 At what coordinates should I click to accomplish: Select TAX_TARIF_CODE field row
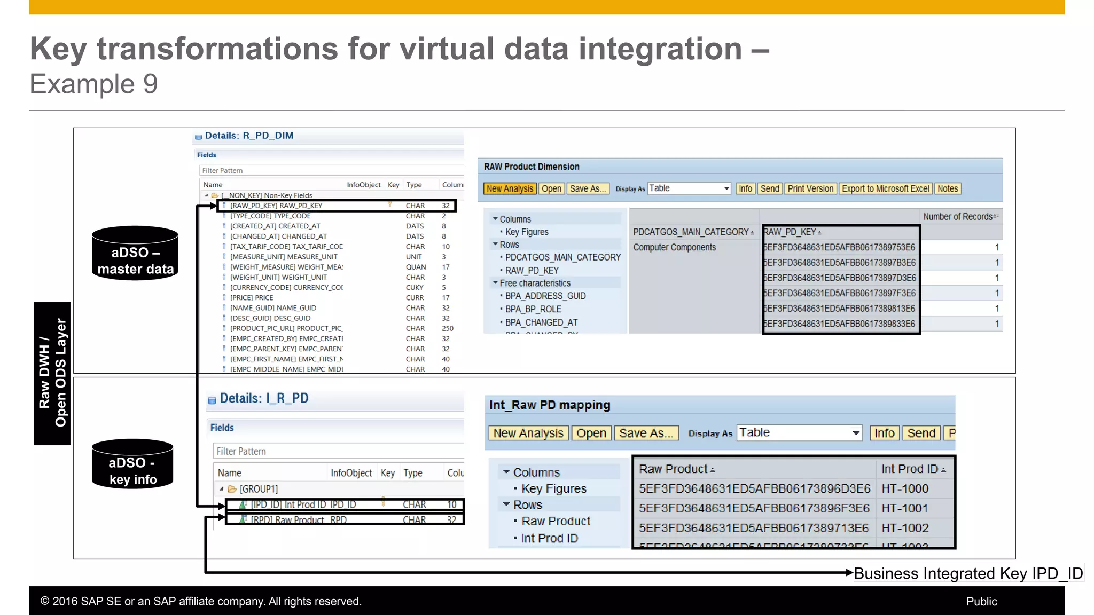click(x=336, y=247)
